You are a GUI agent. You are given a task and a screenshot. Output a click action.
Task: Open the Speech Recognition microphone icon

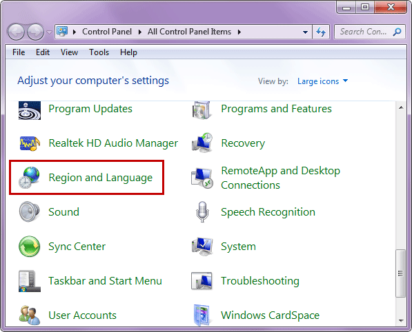tap(202, 212)
